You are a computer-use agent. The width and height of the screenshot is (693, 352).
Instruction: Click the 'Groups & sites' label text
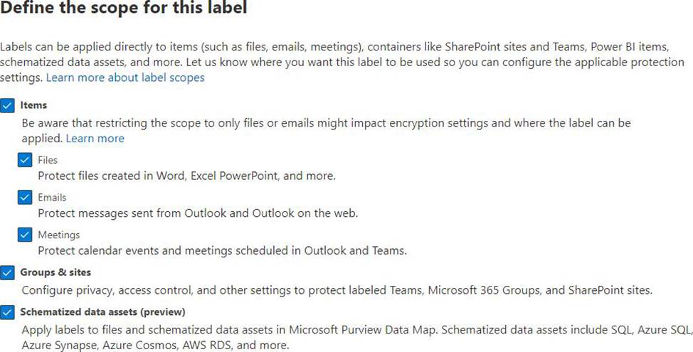click(55, 272)
